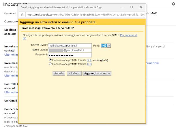Viewport: 176px width, 128px height.
Task: Open the Porta 465 dropdown
Action: coord(106,46)
